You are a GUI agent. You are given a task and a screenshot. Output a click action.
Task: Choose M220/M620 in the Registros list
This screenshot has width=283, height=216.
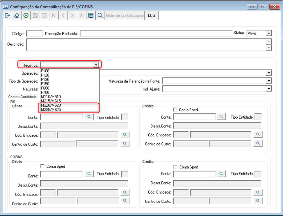pos(70,105)
